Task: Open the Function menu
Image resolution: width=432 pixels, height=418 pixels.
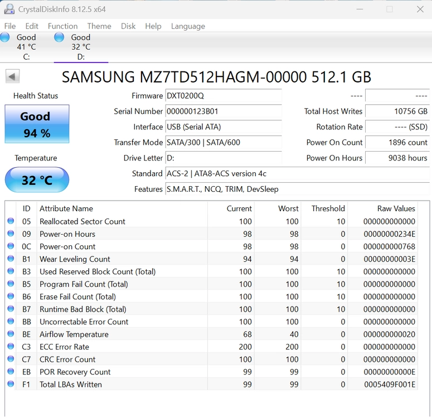Action: point(62,26)
